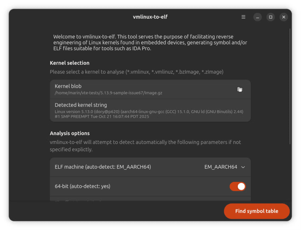Open the hamburger menu in the title bar

[x=243, y=17]
